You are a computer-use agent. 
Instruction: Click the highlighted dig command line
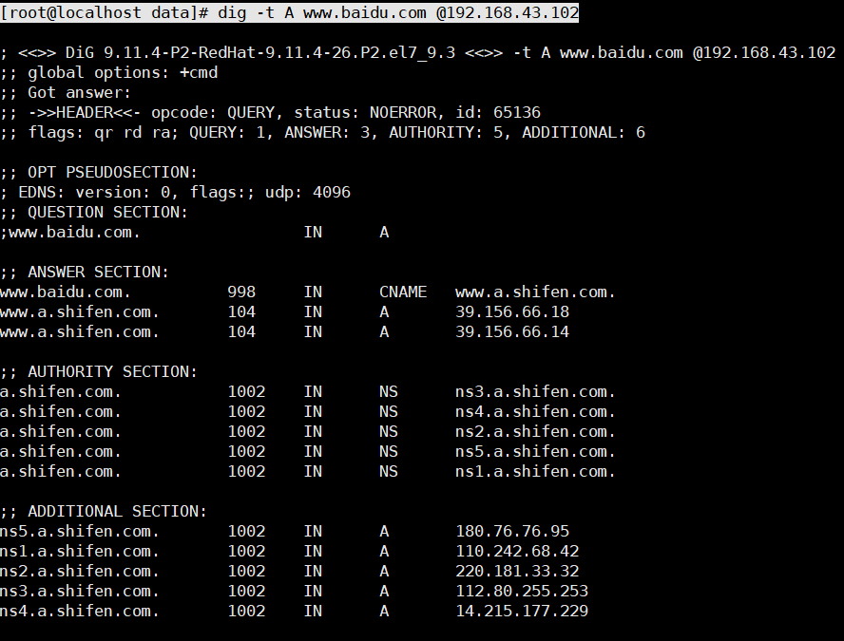290,12
